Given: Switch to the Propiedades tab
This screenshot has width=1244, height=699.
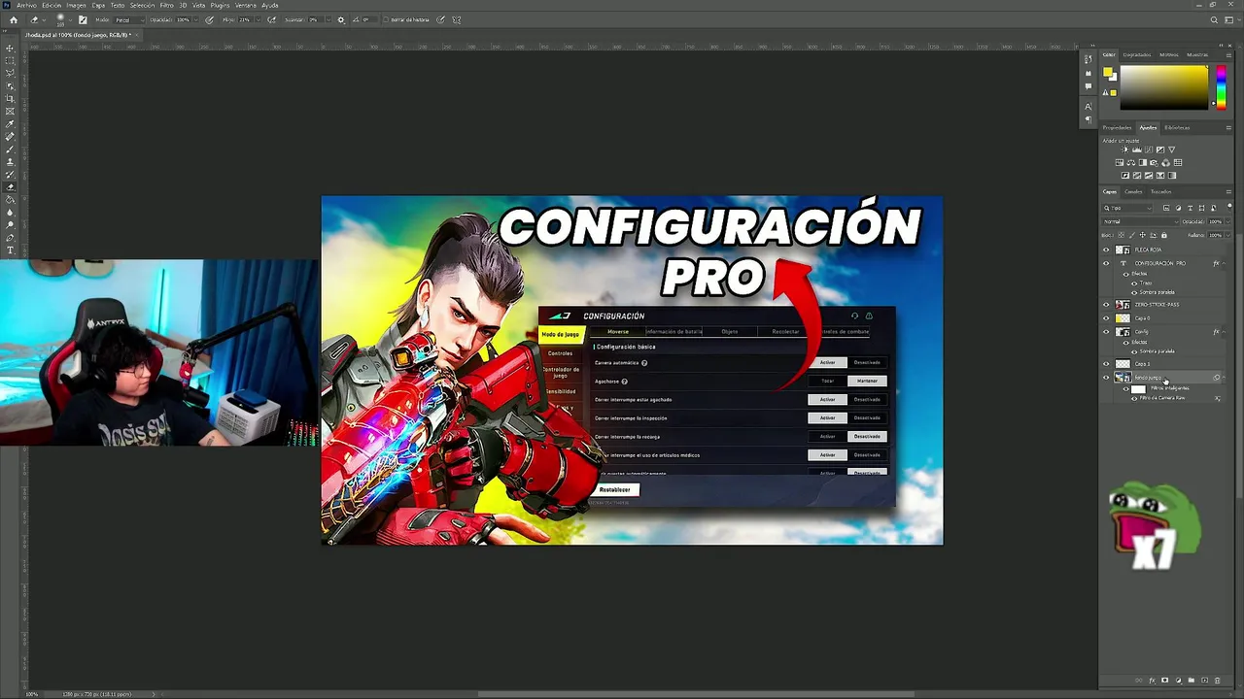Looking at the screenshot, I should pyautogui.click(x=1117, y=127).
